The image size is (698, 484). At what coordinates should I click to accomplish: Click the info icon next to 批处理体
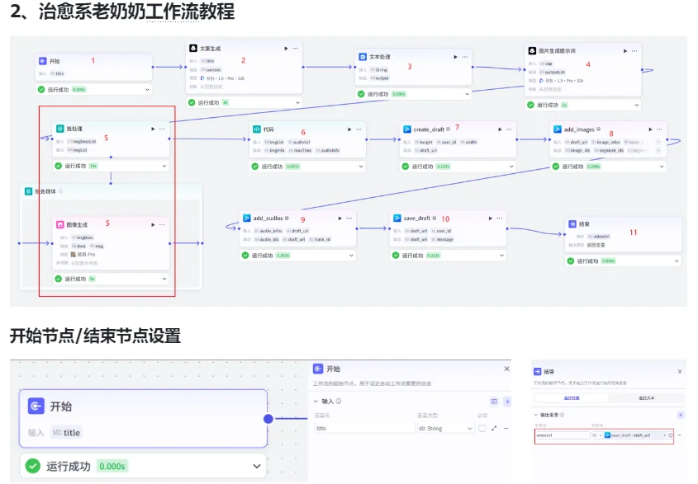click(60, 191)
